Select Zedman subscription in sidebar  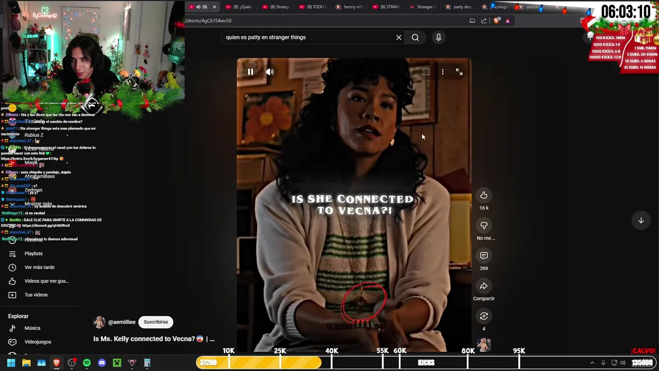click(33, 190)
